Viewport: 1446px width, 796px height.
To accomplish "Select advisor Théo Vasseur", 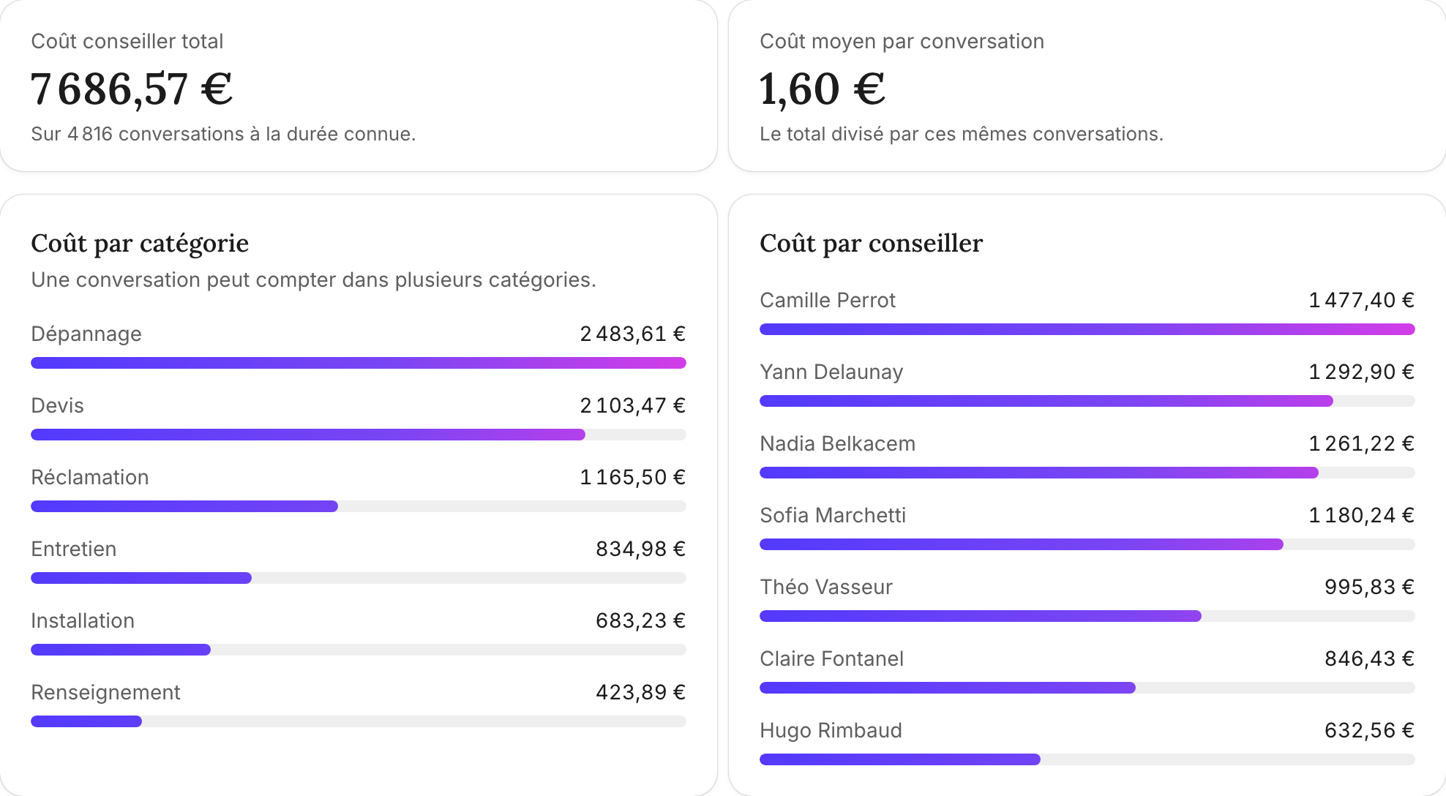I will (x=826, y=587).
